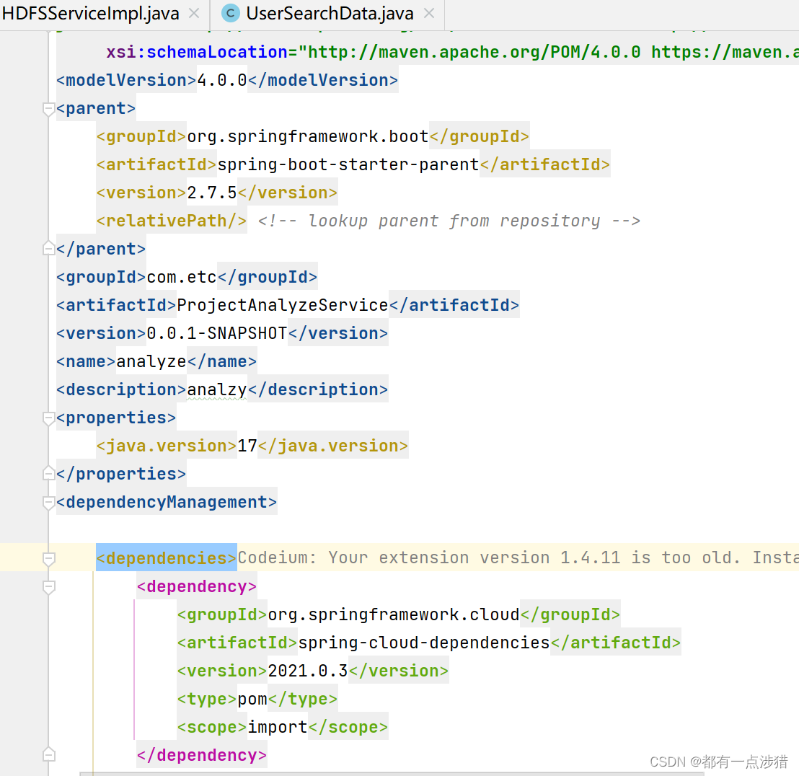Click the fold marker near closing dependency tag

point(48,754)
